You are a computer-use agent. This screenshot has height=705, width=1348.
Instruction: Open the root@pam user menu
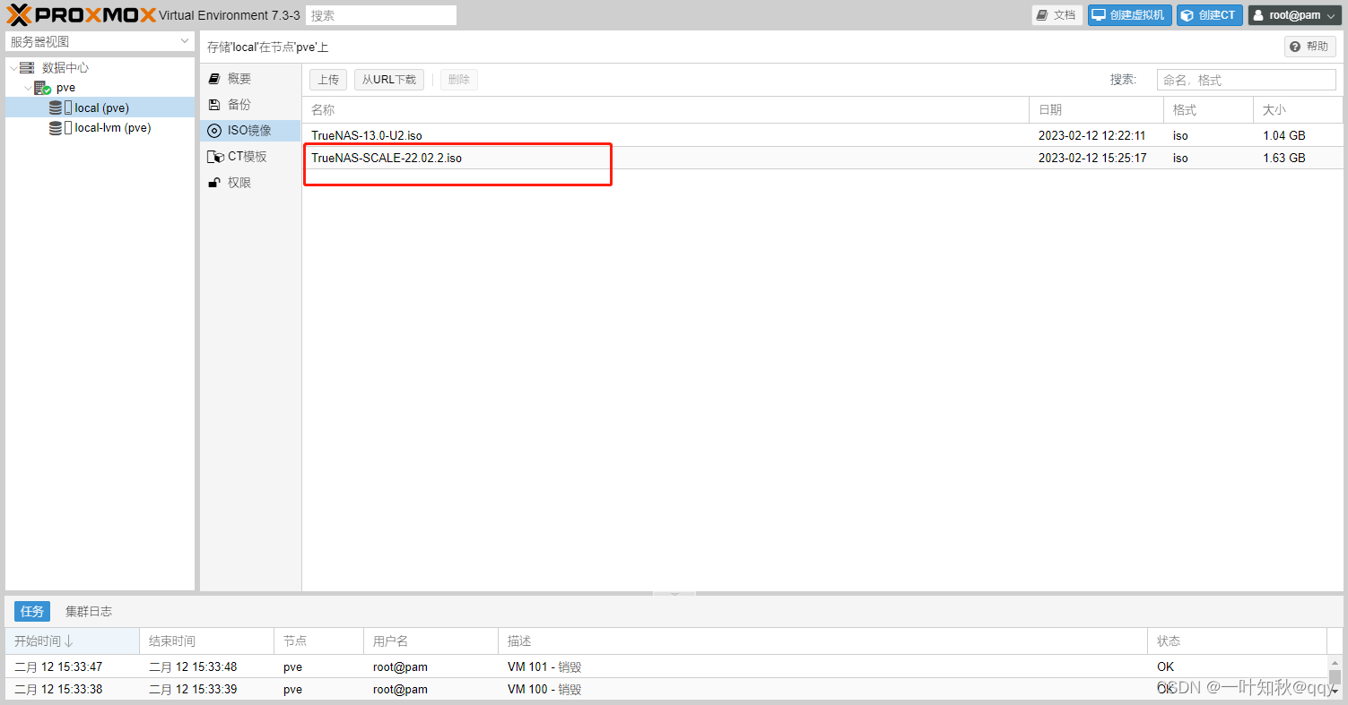click(1295, 15)
